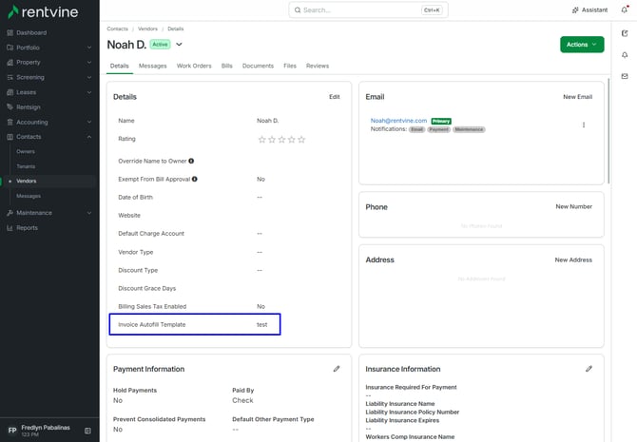Click the sidebar collapse icon near user name
Image resolution: width=637 pixels, height=442 pixels.
pyautogui.click(x=87, y=431)
